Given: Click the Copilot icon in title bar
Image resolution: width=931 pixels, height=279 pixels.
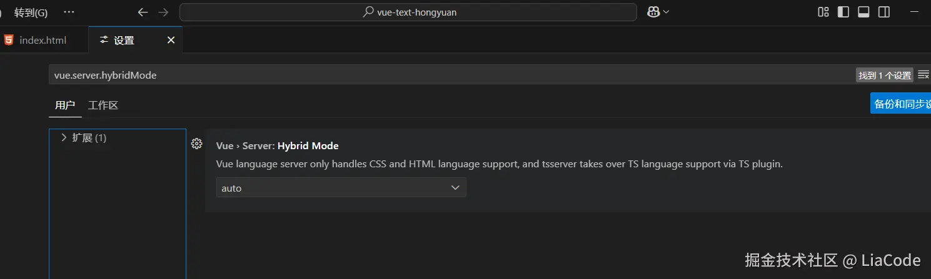Looking at the screenshot, I should (653, 12).
